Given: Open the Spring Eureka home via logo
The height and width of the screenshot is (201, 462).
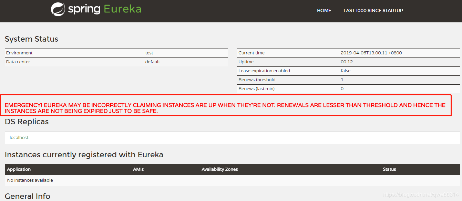Looking at the screenshot, I should (96, 9).
